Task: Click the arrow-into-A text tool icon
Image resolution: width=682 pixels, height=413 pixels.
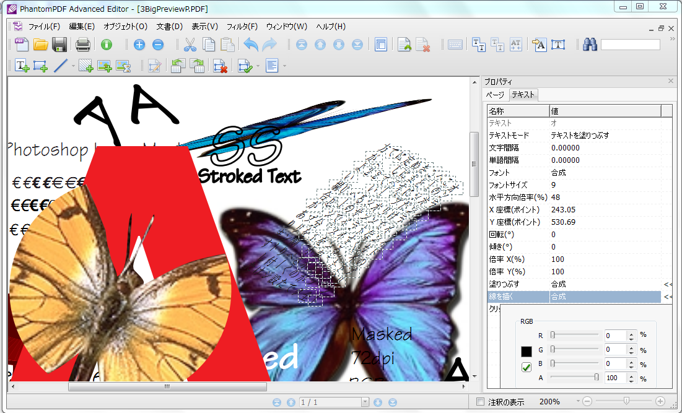Action: (540, 45)
